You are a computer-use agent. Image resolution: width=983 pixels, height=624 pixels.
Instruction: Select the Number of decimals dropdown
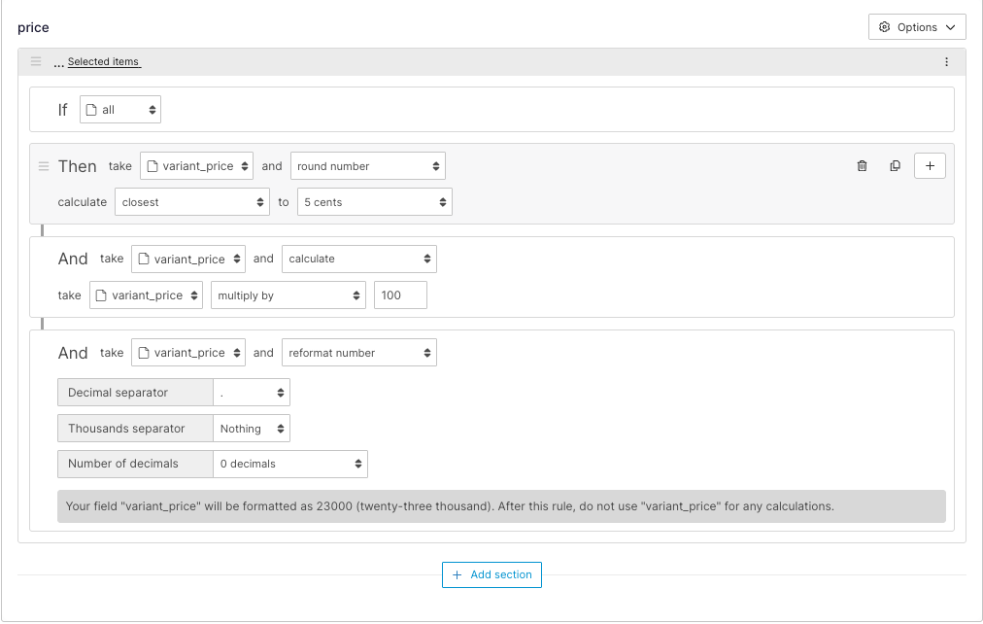[289, 464]
